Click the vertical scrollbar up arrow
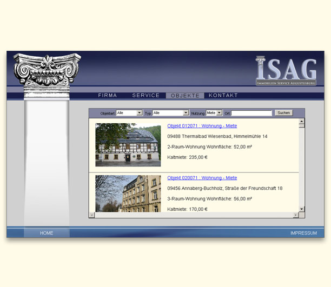Image resolution: width=331 pixels, height=287 pixels. 302,122
